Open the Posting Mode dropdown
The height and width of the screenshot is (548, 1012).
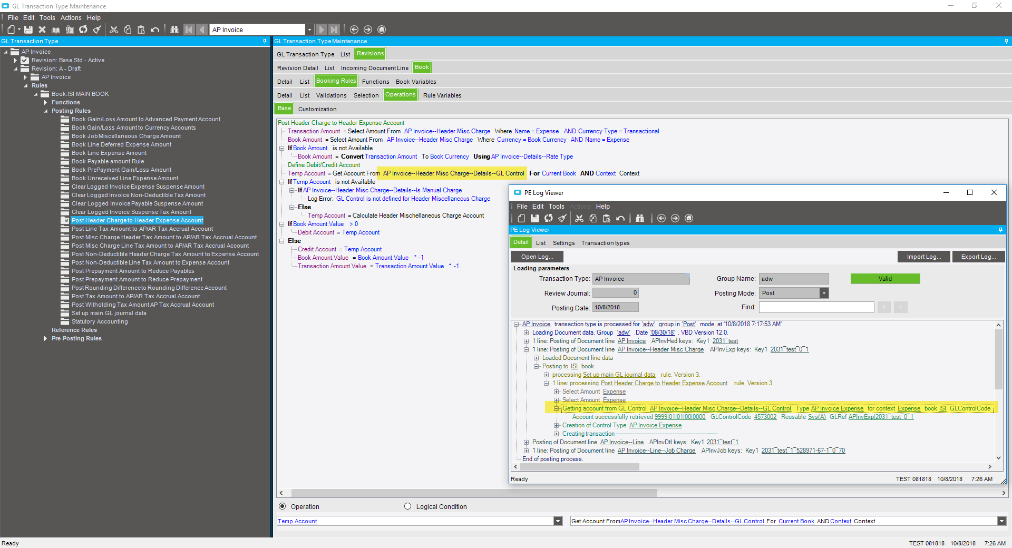click(824, 293)
